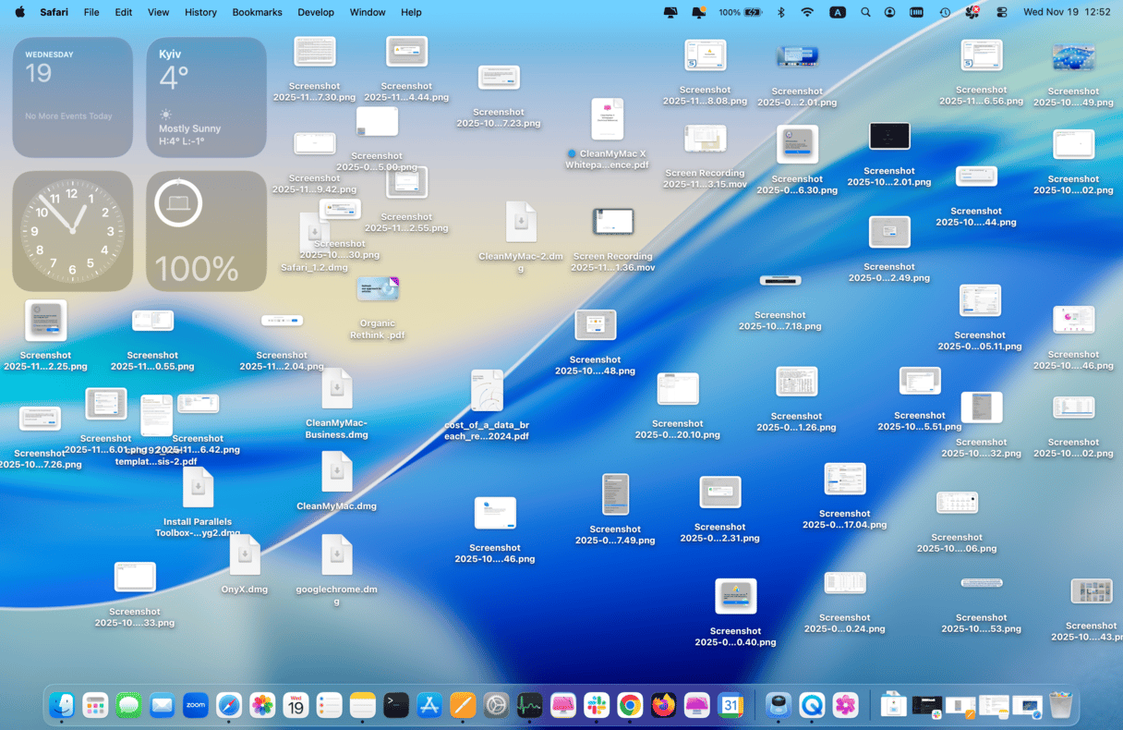Screen dimensions: 1123x730
Task: Open Firefox from the Dock
Action: [x=663, y=706]
